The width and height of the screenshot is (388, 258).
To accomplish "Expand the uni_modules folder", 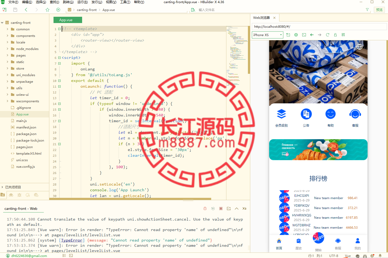I will point(7,75).
